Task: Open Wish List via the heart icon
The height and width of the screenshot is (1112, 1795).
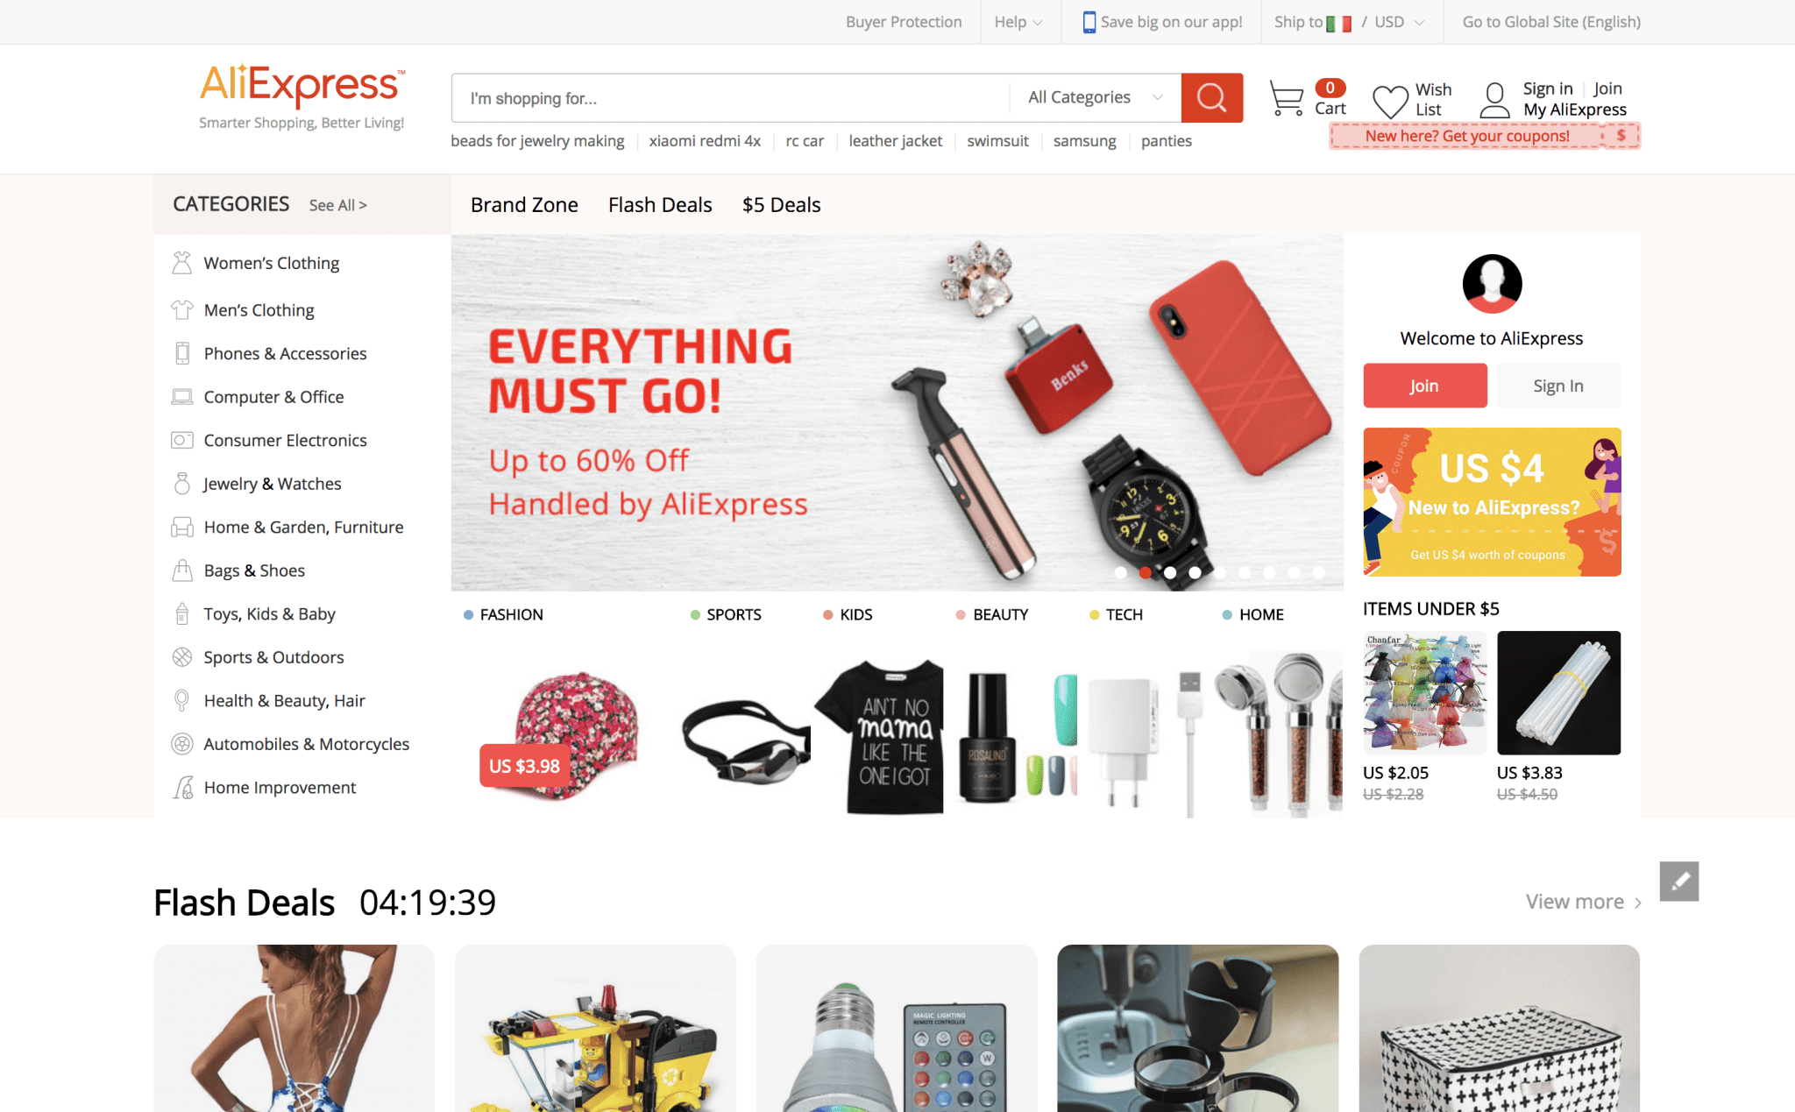Action: [1390, 101]
